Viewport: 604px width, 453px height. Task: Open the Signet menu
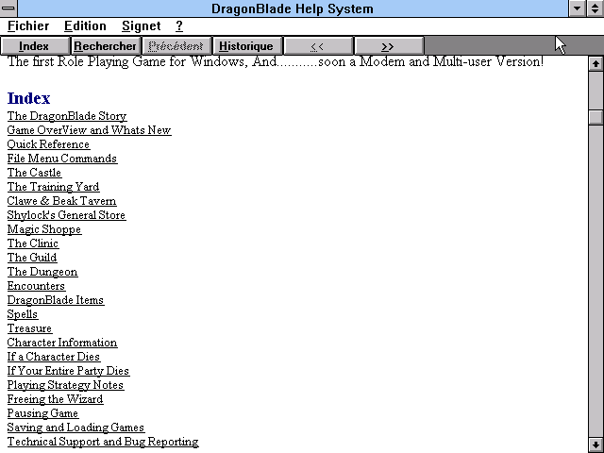pos(141,25)
